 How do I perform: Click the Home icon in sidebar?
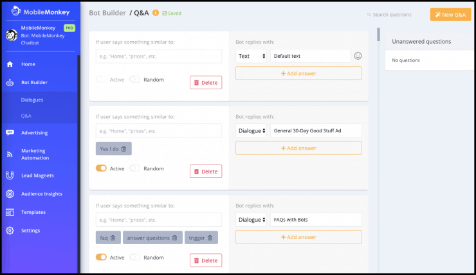[x=10, y=64]
